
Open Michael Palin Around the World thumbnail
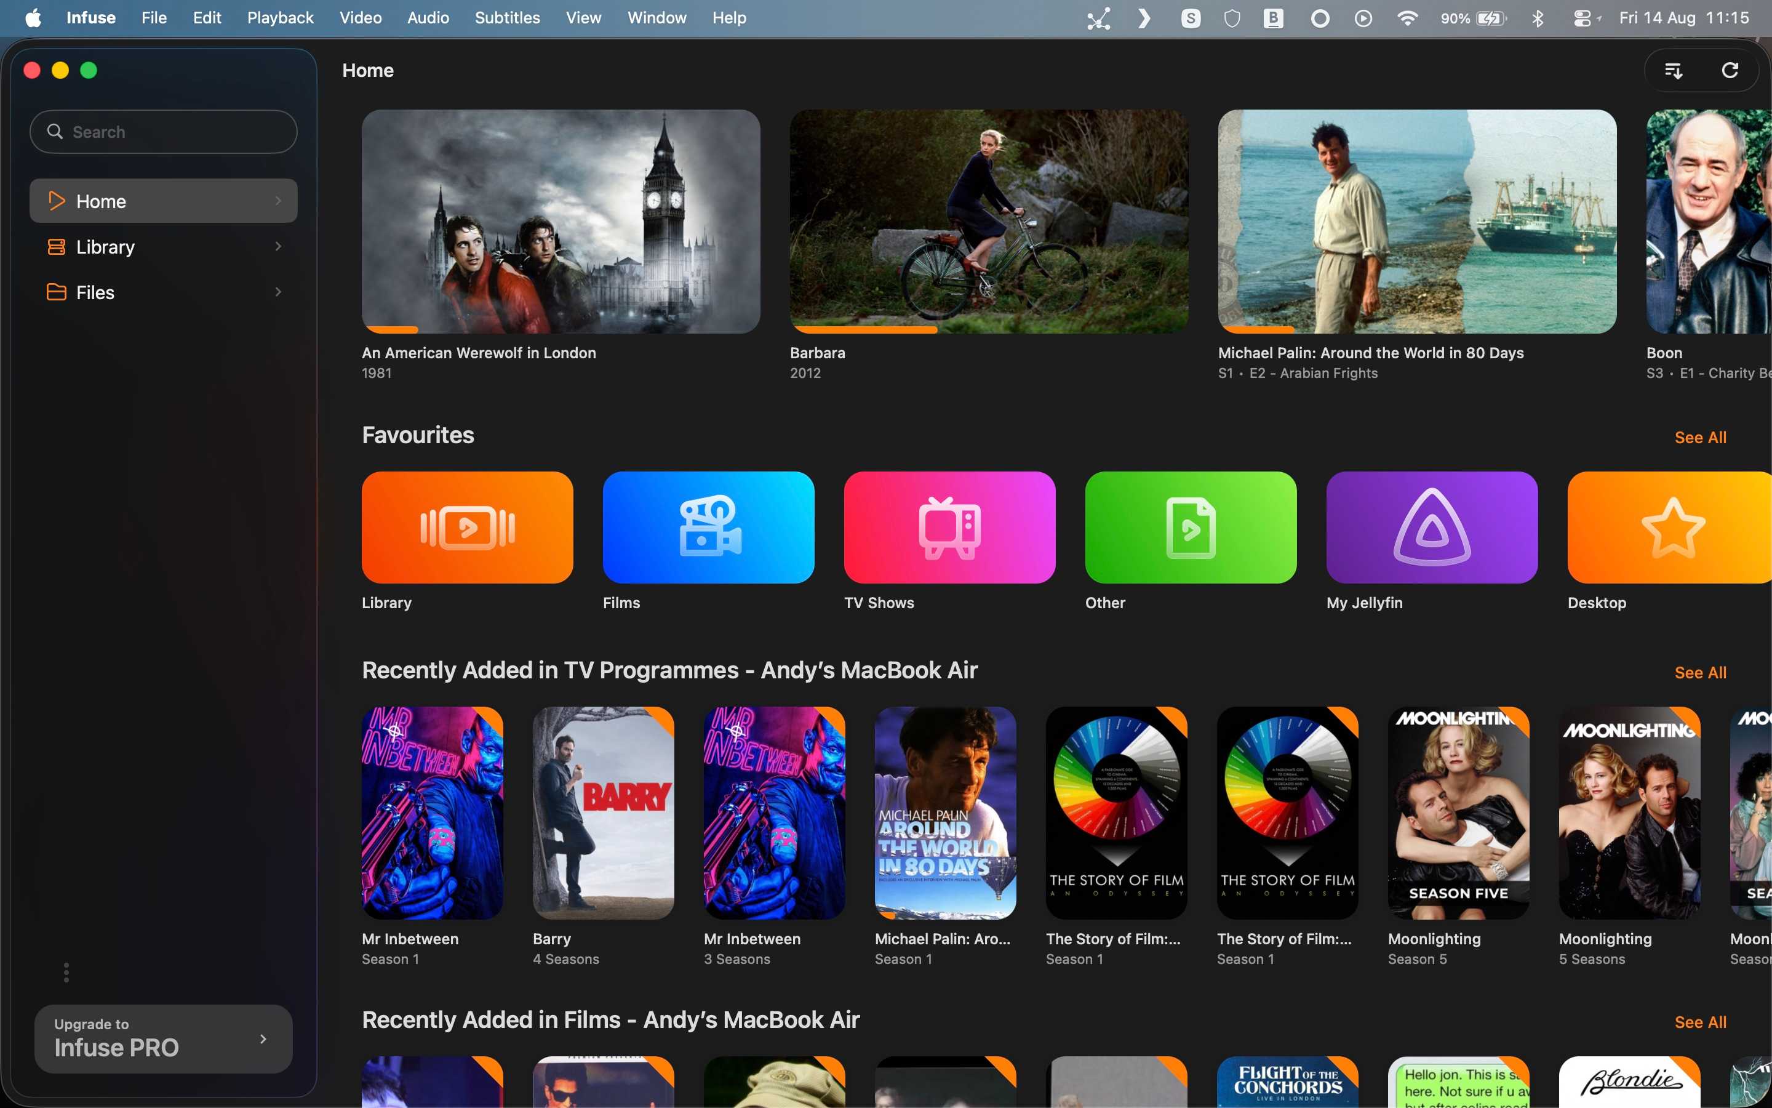tap(1417, 222)
